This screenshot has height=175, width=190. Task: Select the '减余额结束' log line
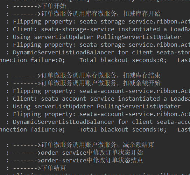tap(80, 145)
